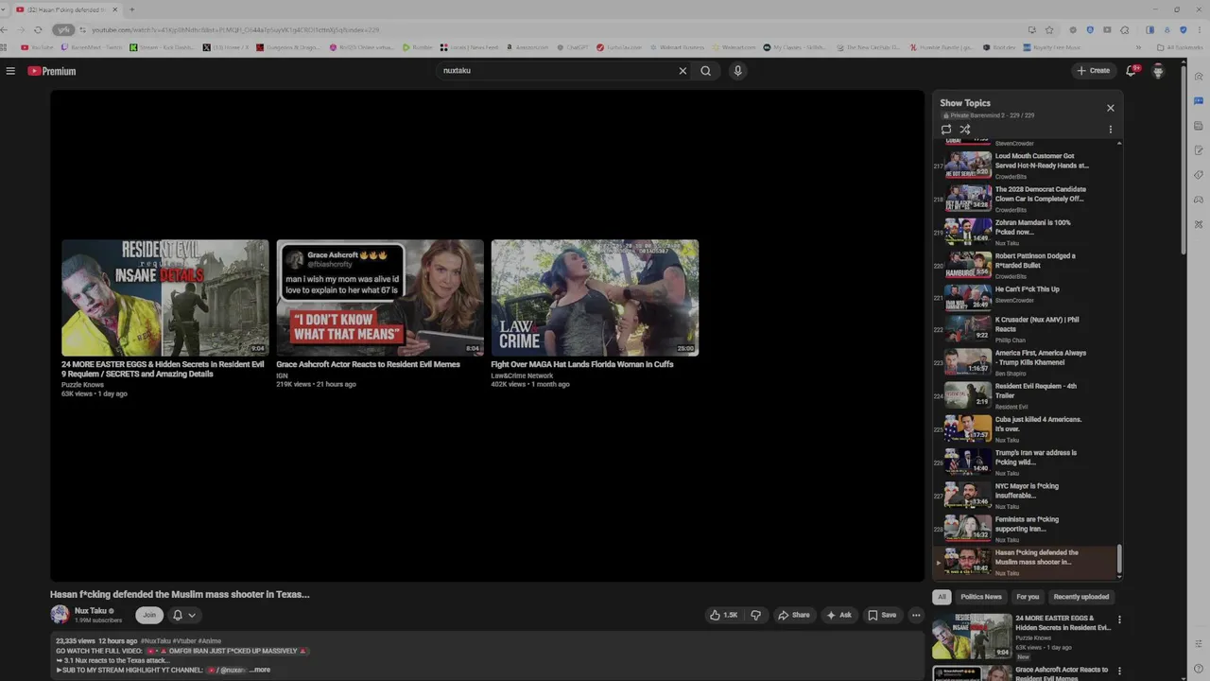Bookmark this page with star icon
Screen dimensions: 1210x681
pyautogui.click(x=1049, y=29)
